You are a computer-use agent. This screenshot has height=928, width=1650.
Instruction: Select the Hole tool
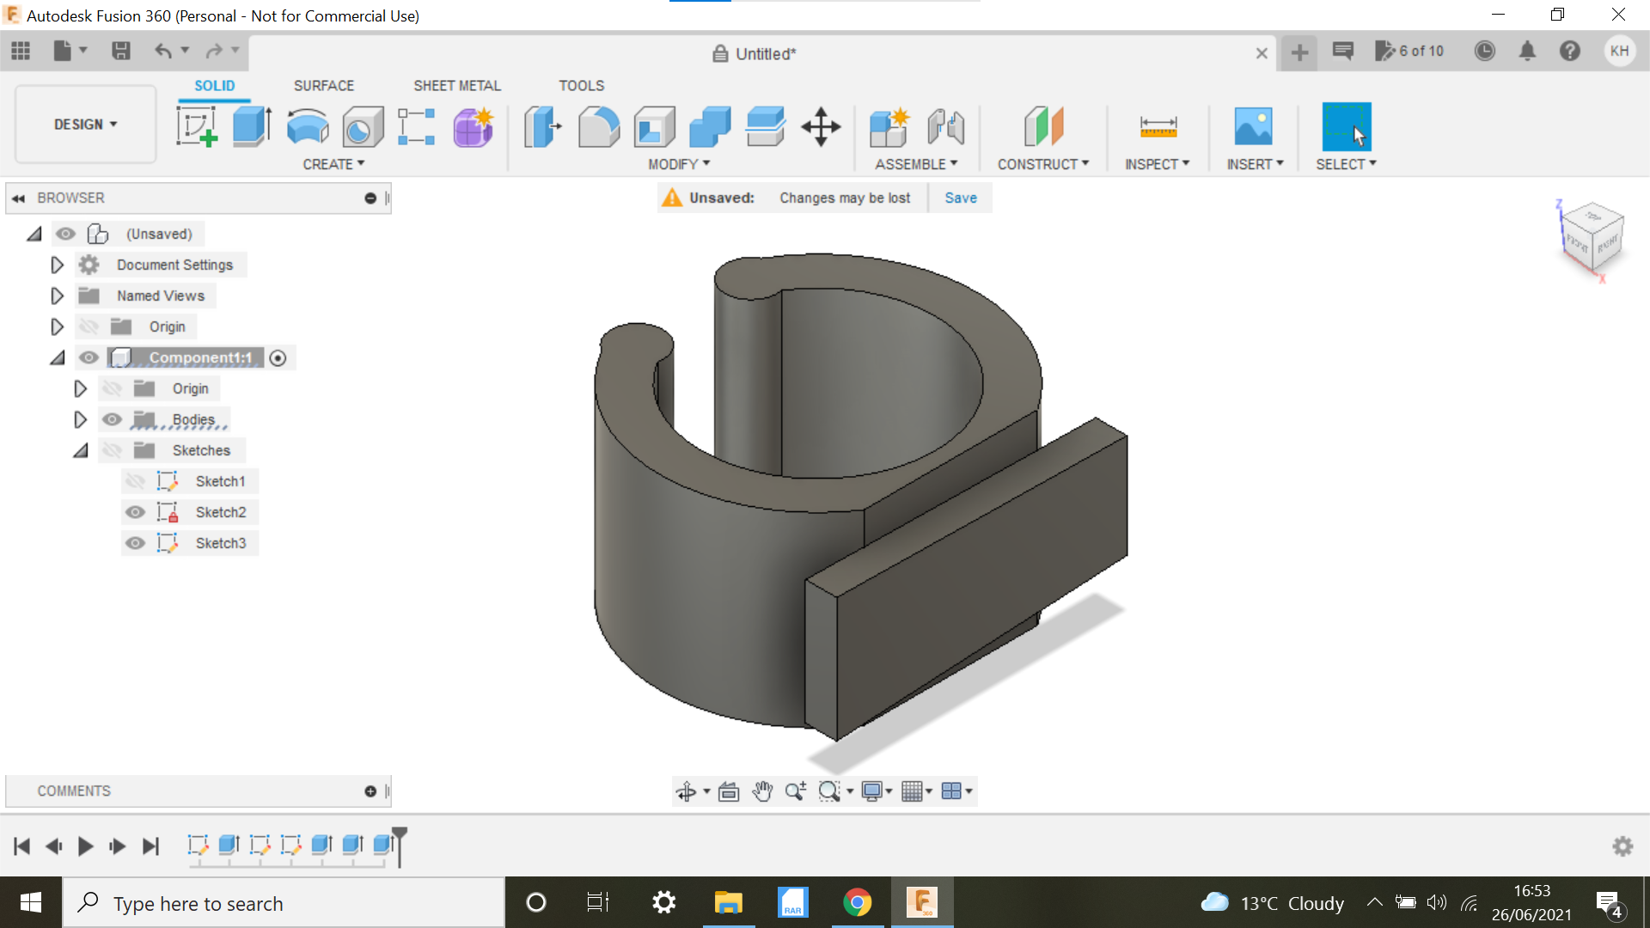362,127
